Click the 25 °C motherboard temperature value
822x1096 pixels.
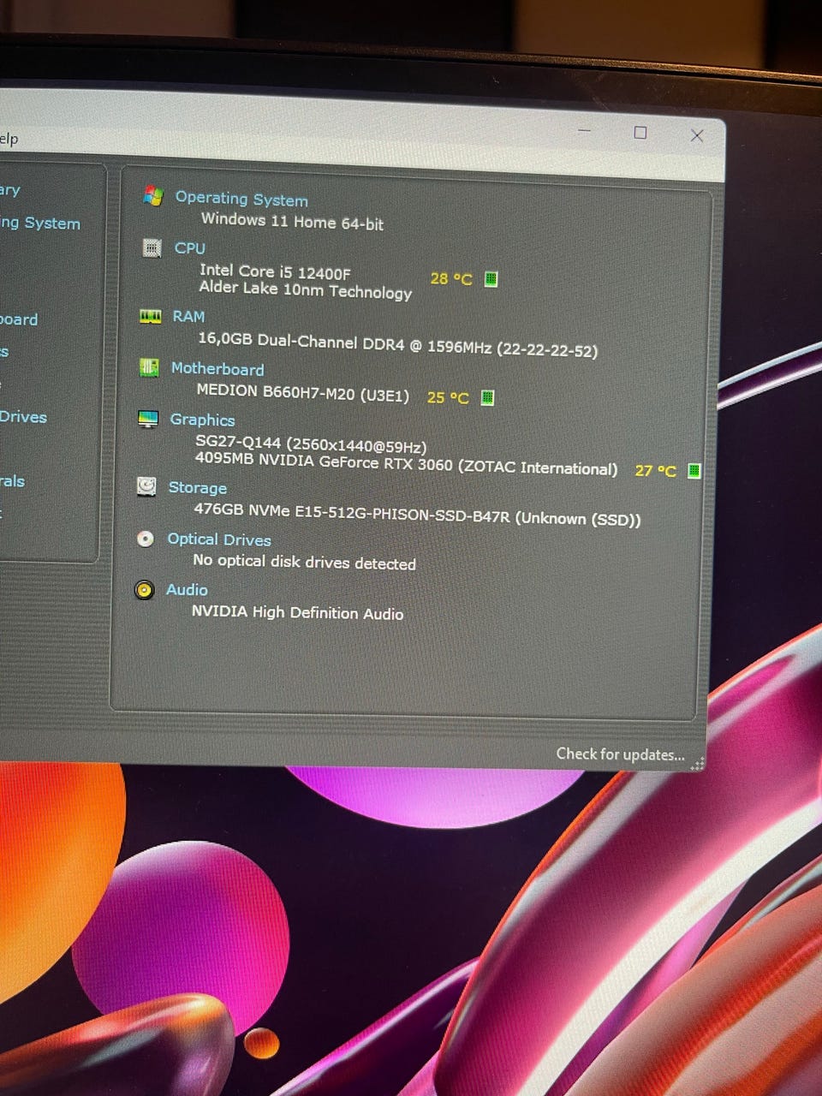(448, 397)
